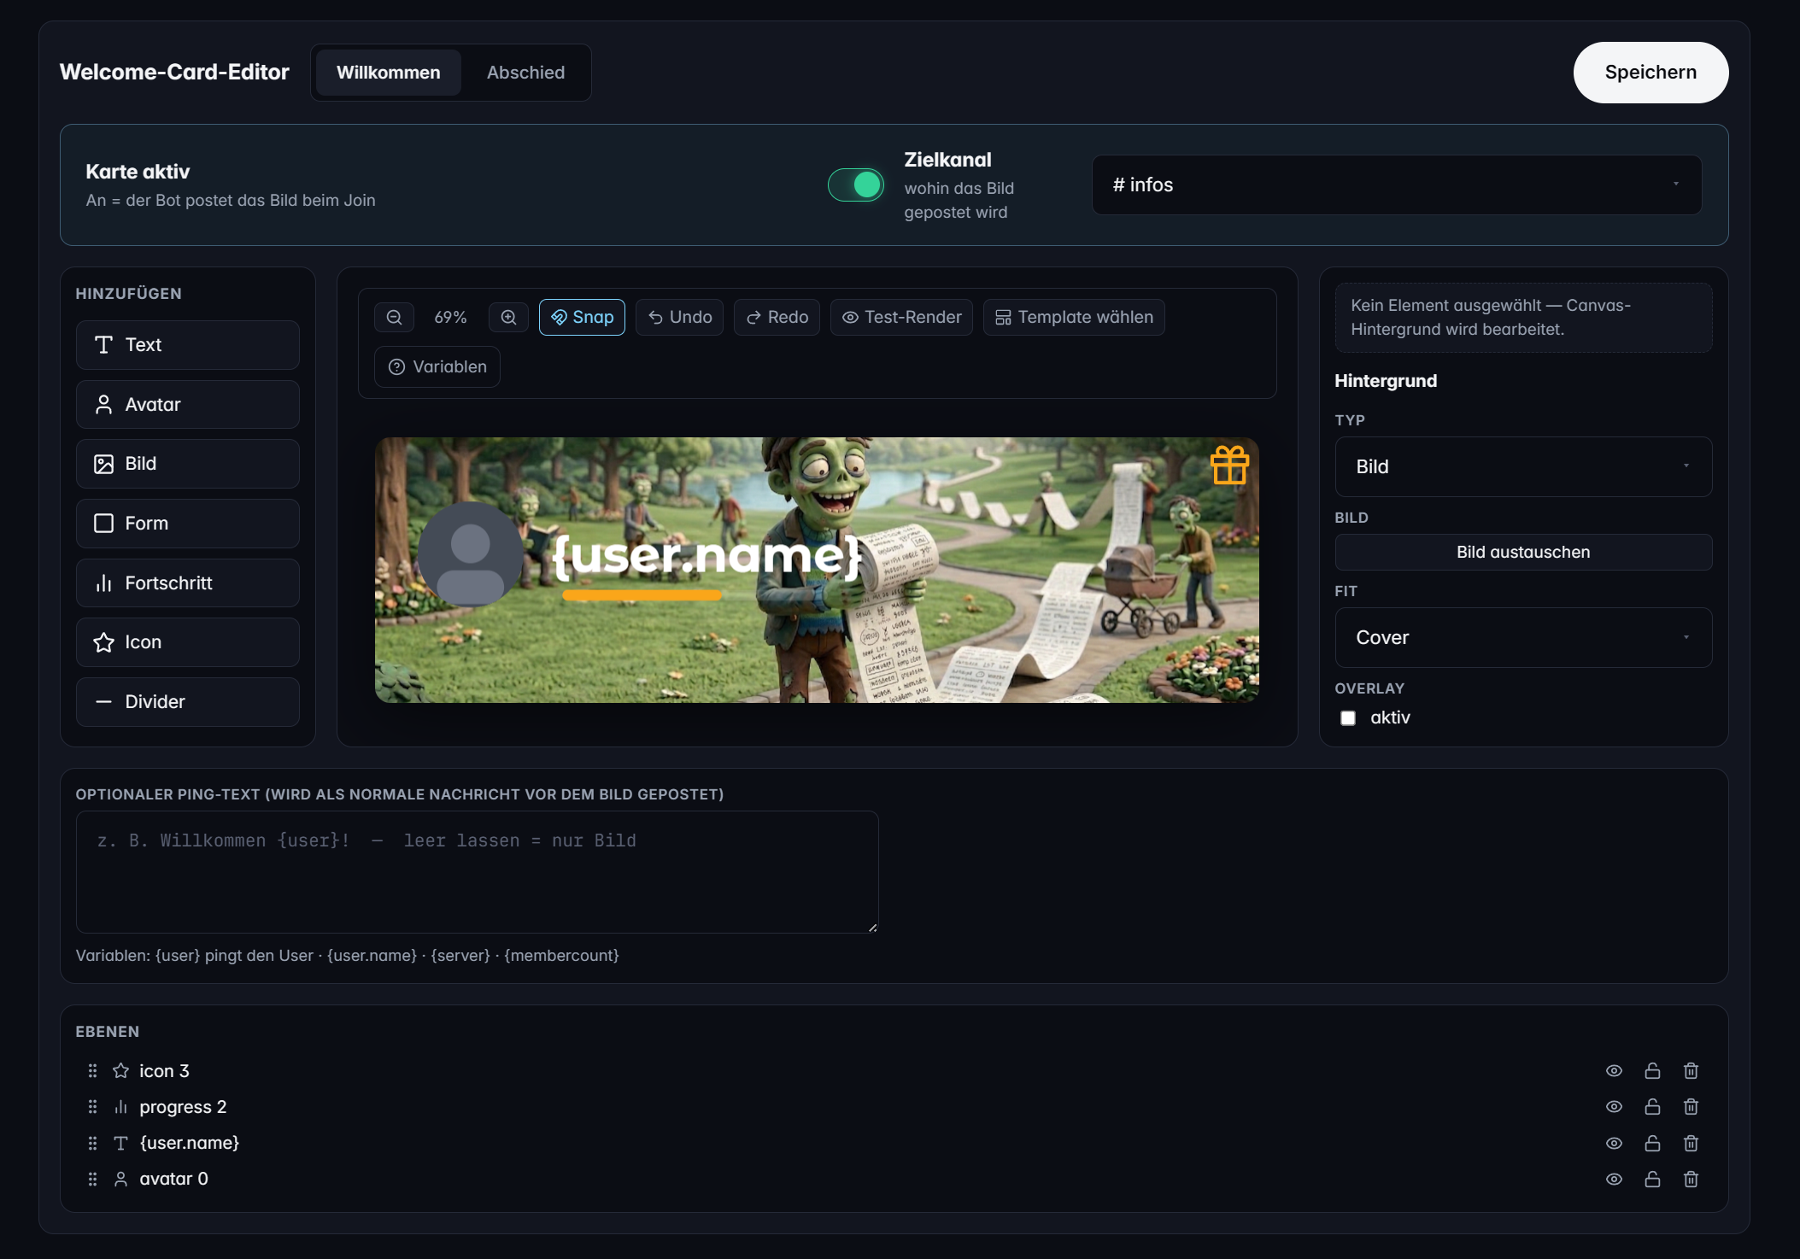Switch to the Abschied tab
This screenshot has width=1800, height=1259.
pyautogui.click(x=526, y=73)
